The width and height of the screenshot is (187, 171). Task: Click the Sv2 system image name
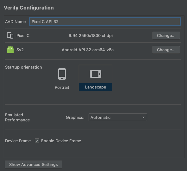[x=20, y=50]
